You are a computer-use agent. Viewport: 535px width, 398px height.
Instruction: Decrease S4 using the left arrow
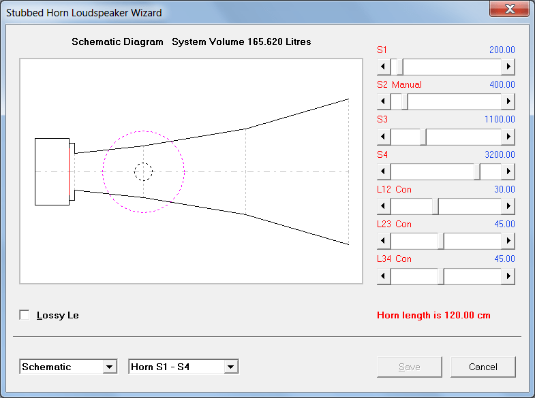[384, 171]
